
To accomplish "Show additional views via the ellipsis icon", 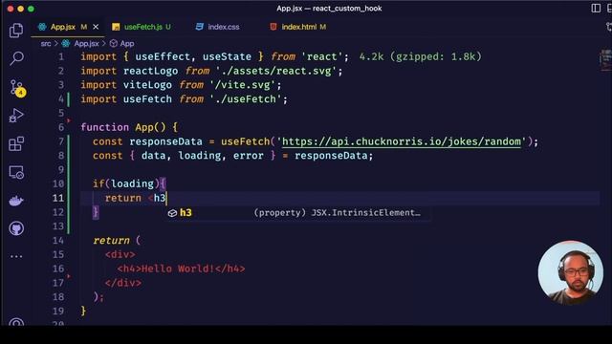I will pyautogui.click(x=16, y=257).
